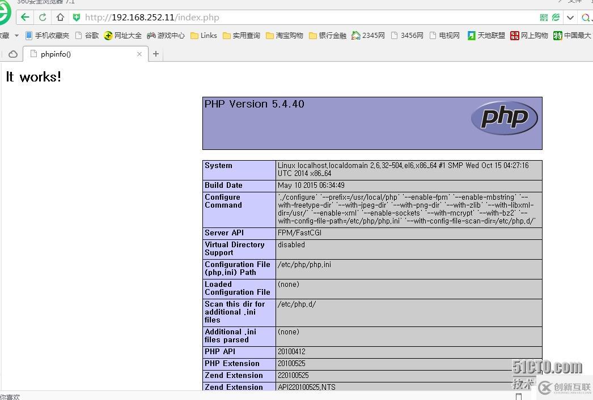Click the cloud icon beside the tabs
Viewport: 593px width, 400px height.
click(x=13, y=54)
